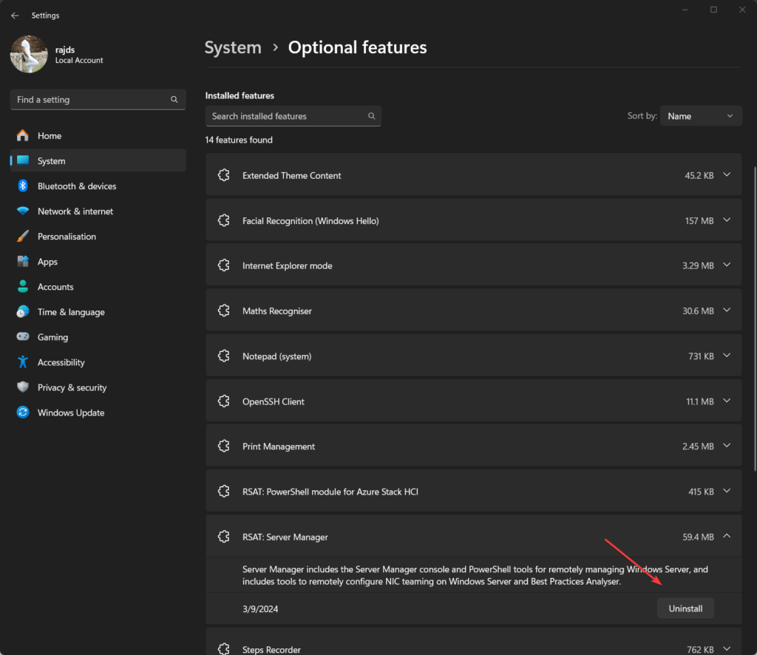
Task: Click the 14 features found text
Action: [x=239, y=140]
